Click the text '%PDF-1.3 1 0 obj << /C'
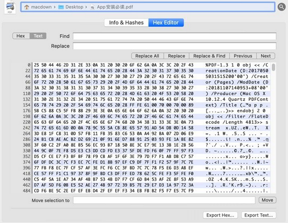The height and width of the screenshot is (223, 288). (237, 65)
